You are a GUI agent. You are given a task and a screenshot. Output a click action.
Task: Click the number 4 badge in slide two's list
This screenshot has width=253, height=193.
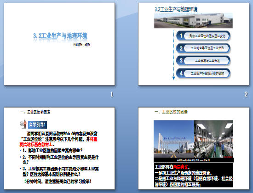(x=181, y=73)
